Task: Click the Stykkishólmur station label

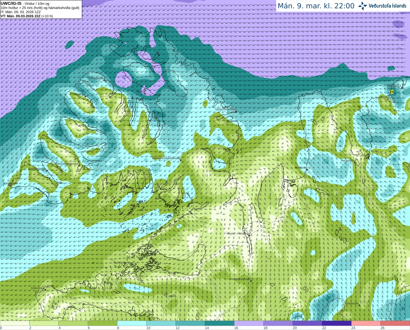Action: tap(122, 263)
